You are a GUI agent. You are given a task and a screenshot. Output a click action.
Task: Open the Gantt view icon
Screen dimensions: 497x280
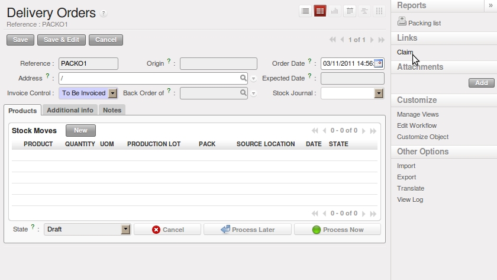click(364, 11)
